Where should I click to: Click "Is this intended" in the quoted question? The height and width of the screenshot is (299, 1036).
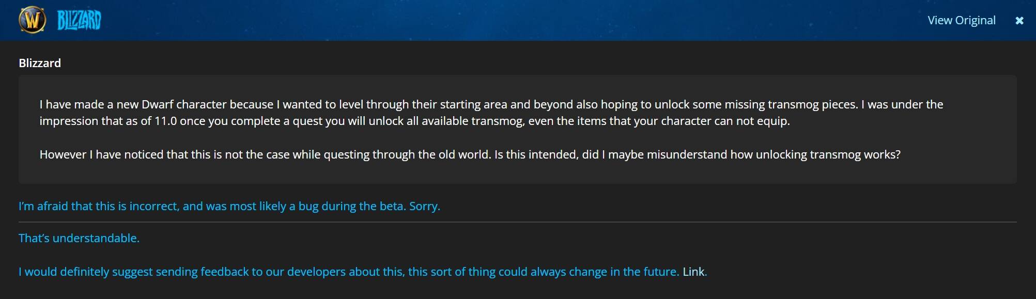pyautogui.click(x=536, y=154)
